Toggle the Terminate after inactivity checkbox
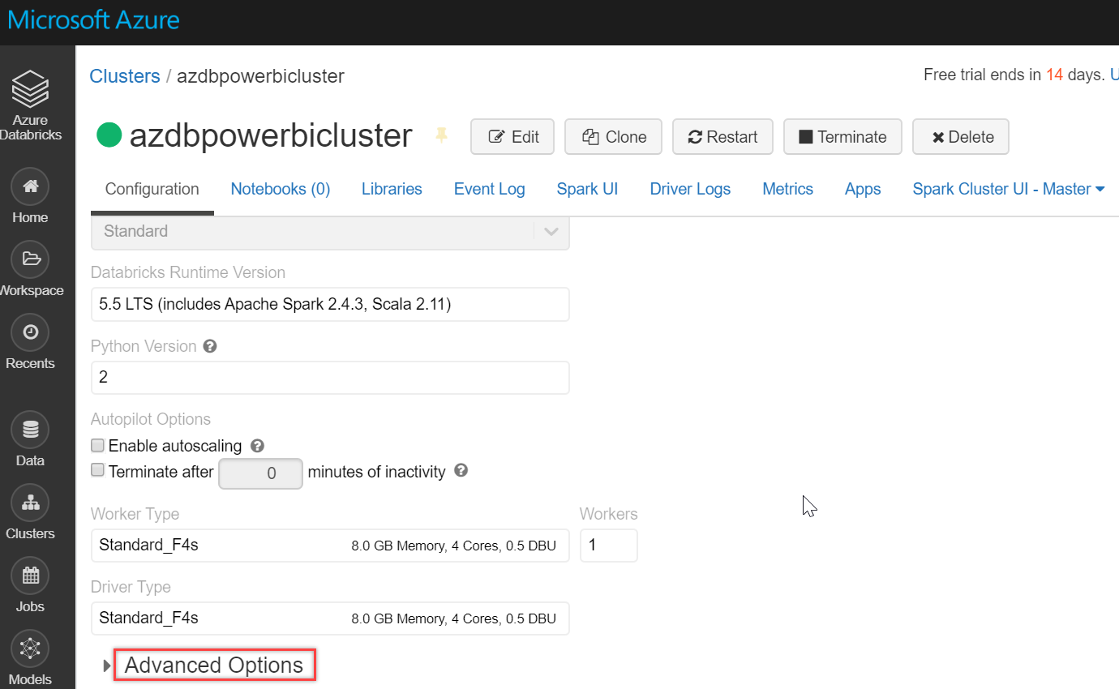 pos(98,470)
